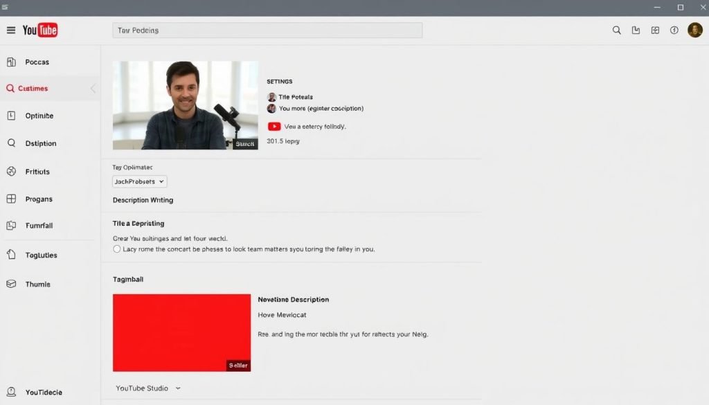
Task: Open the JackProbsets dropdown
Action: [x=139, y=181]
